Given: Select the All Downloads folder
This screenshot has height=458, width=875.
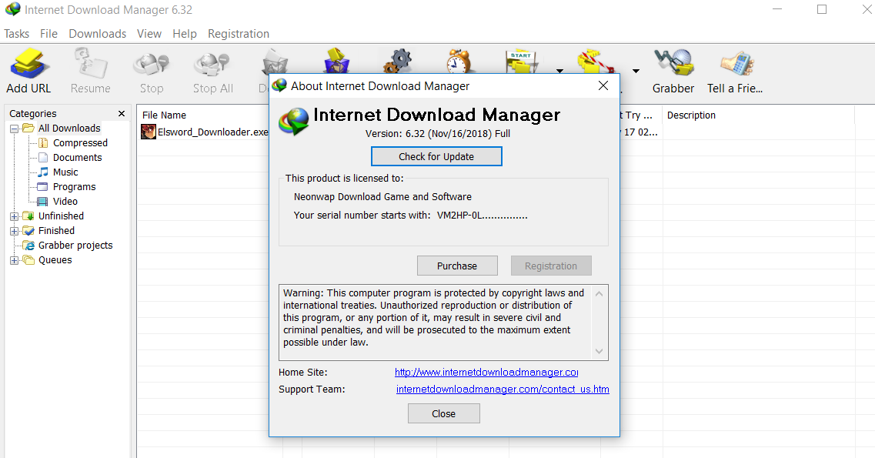Looking at the screenshot, I should pyautogui.click(x=69, y=129).
